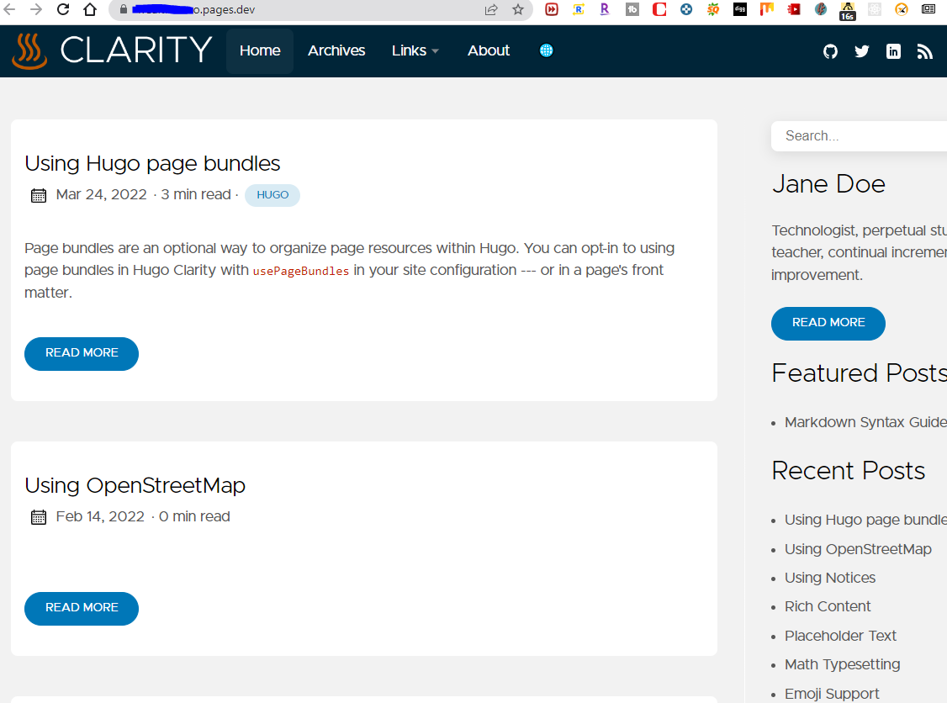Open the LinkedIn icon link

coord(893,51)
